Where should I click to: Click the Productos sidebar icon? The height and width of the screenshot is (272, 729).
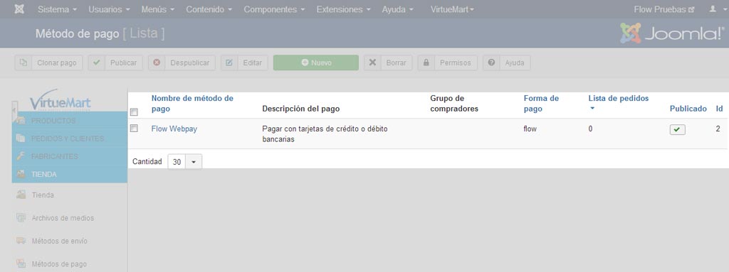point(21,121)
